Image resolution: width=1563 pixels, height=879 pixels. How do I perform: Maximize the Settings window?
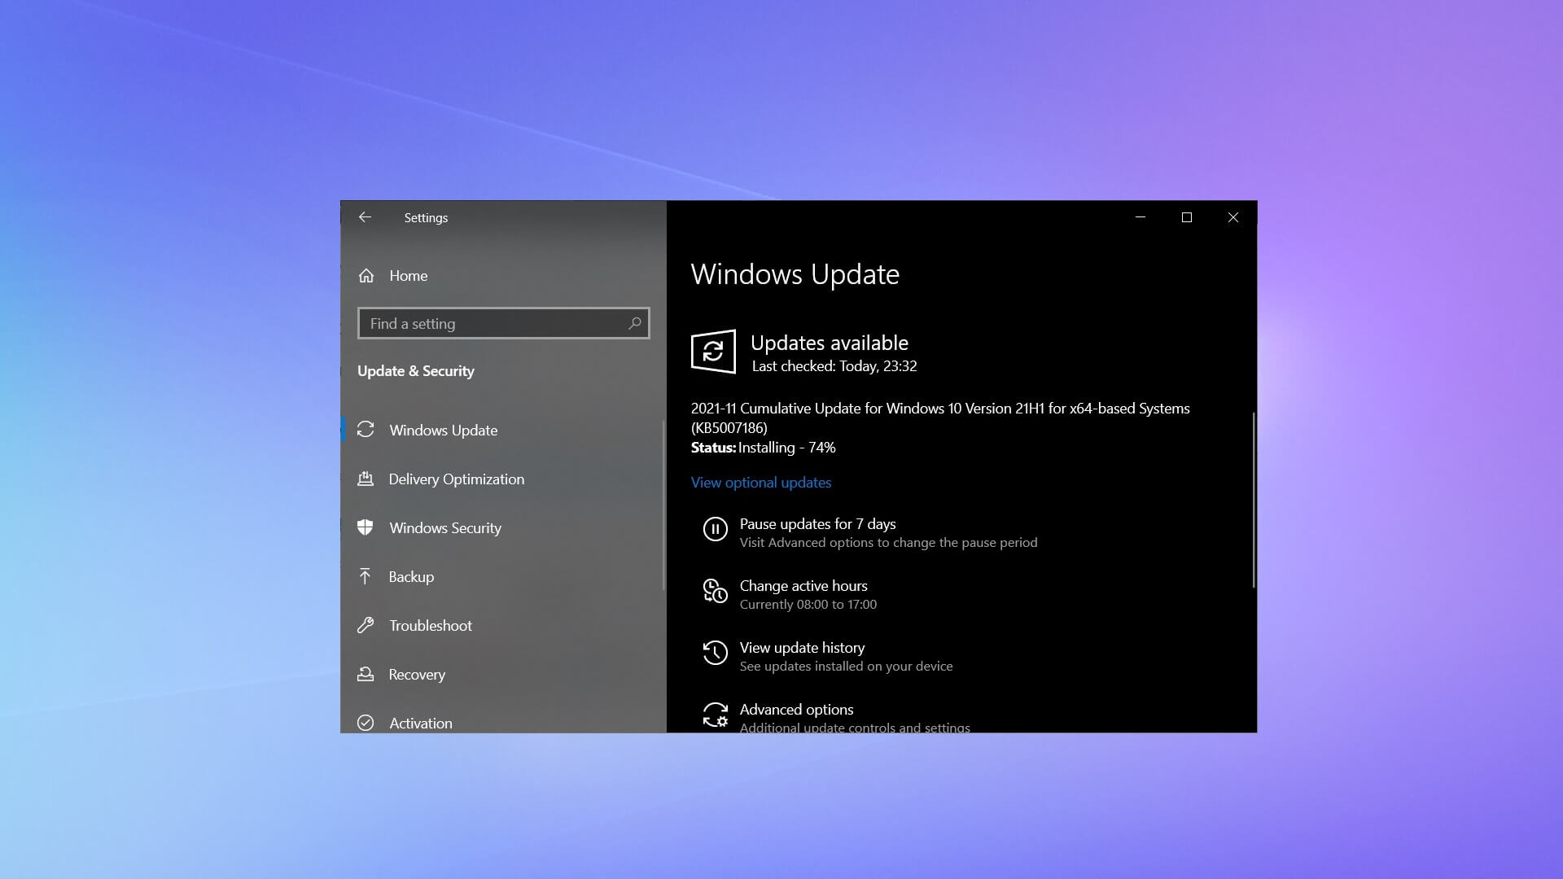[x=1186, y=217]
